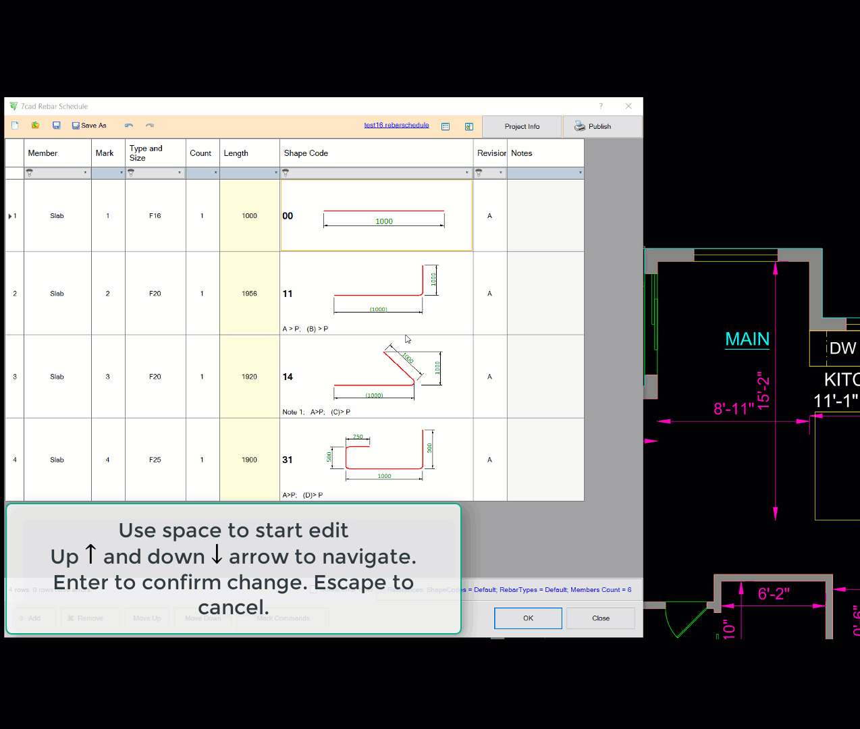This screenshot has height=729, width=860.
Task: Open an existing schedule with folder icon
Action: click(35, 126)
